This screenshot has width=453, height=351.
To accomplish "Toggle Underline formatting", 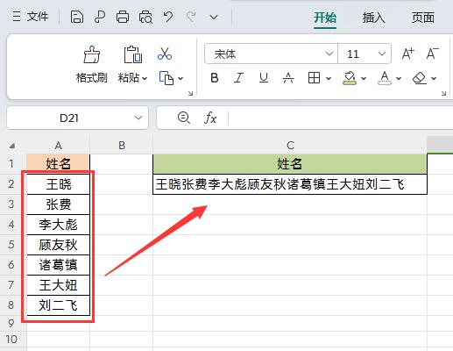I will (x=264, y=78).
